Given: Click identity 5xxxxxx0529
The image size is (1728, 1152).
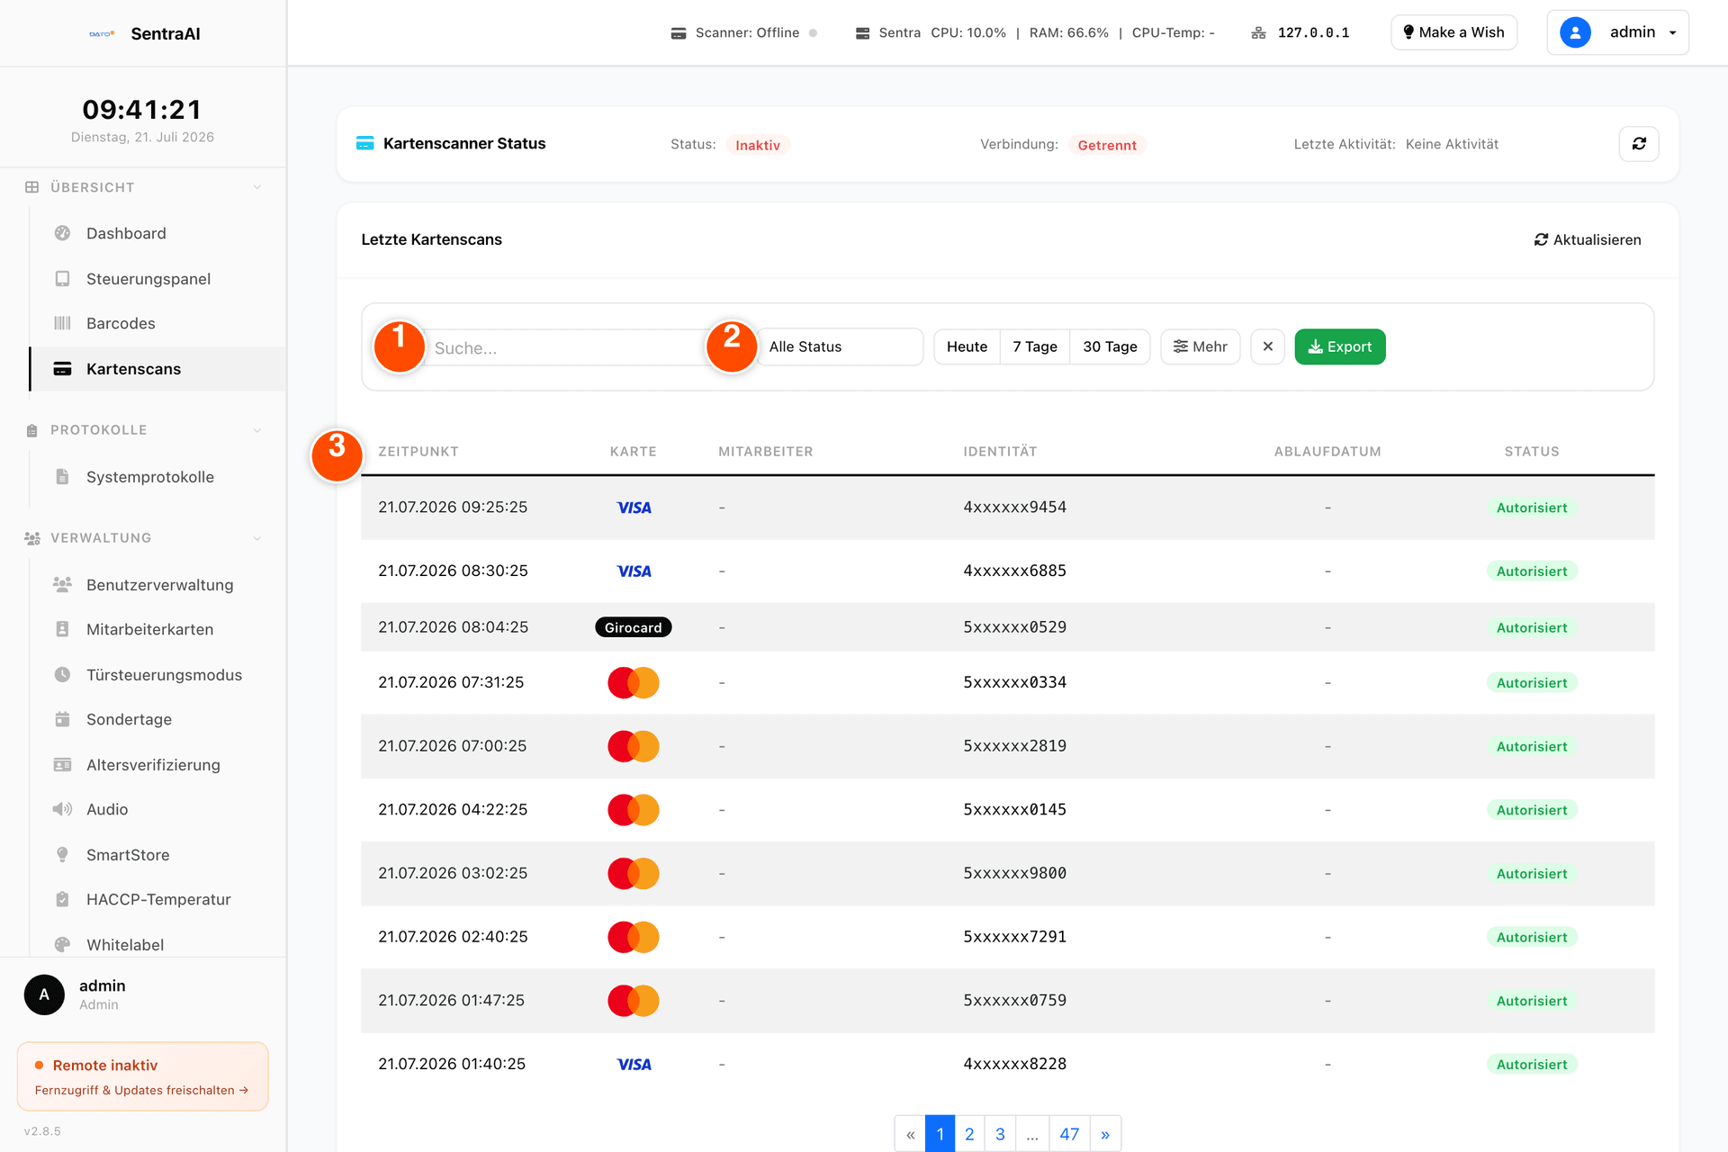Looking at the screenshot, I should coord(1014,627).
